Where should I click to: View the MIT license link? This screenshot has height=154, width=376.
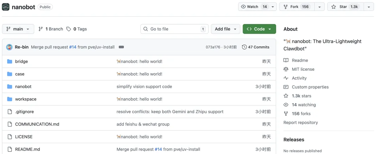pos(303,69)
